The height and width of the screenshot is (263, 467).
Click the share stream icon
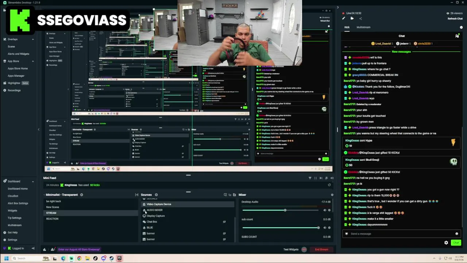[x=360, y=18]
